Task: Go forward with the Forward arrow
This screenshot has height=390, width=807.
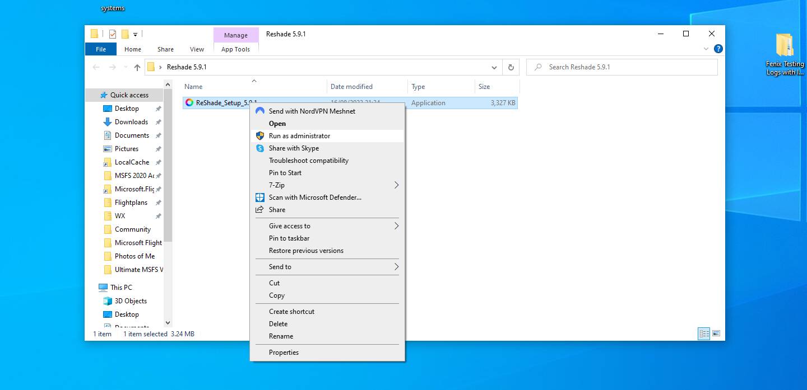Action: click(112, 67)
